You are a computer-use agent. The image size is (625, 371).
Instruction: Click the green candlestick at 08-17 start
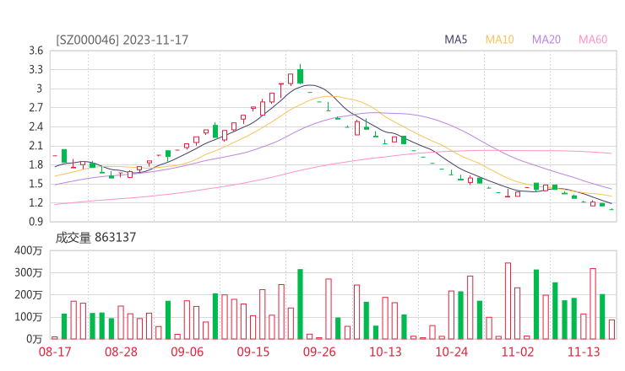(x=64, y=156)
